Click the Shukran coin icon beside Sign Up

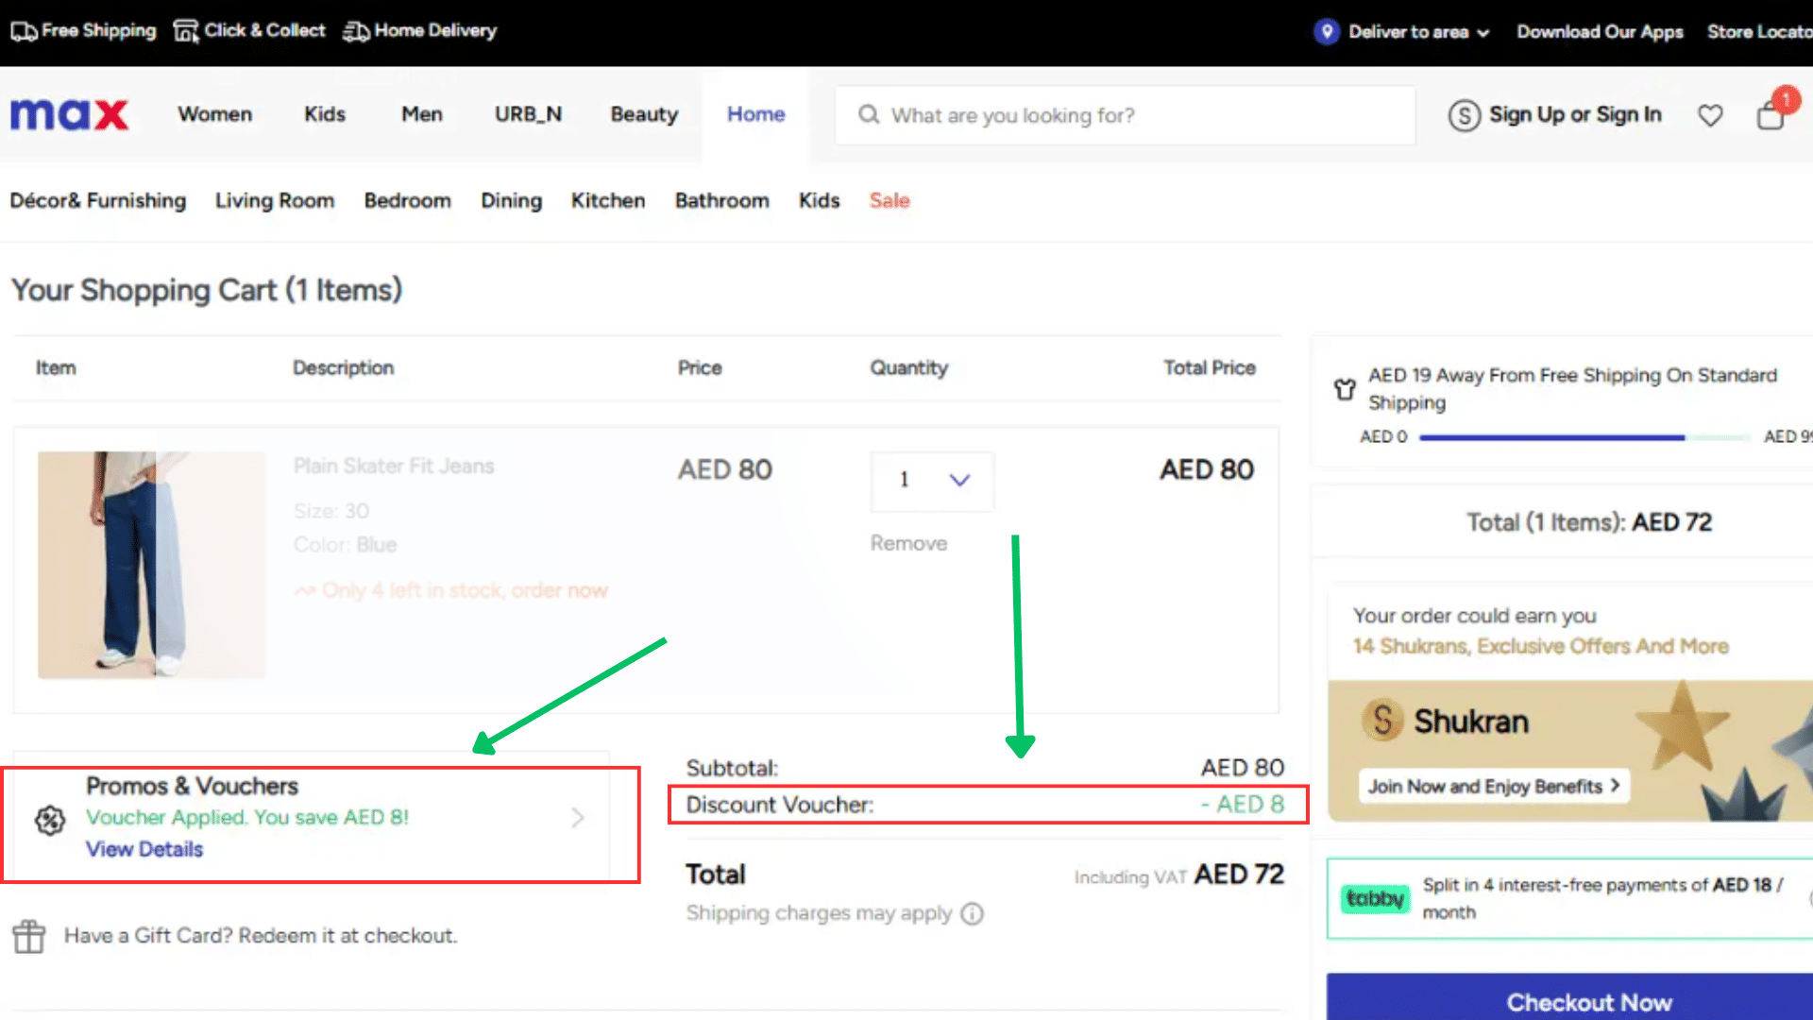[1464, 115]
